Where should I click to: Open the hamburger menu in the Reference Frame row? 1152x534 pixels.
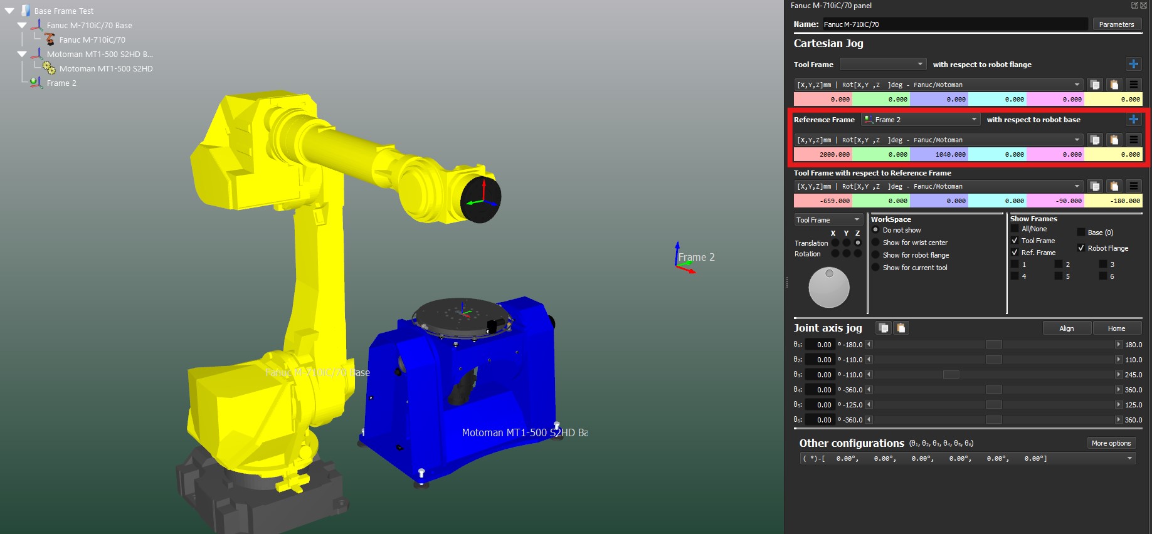click(1133, 140)
